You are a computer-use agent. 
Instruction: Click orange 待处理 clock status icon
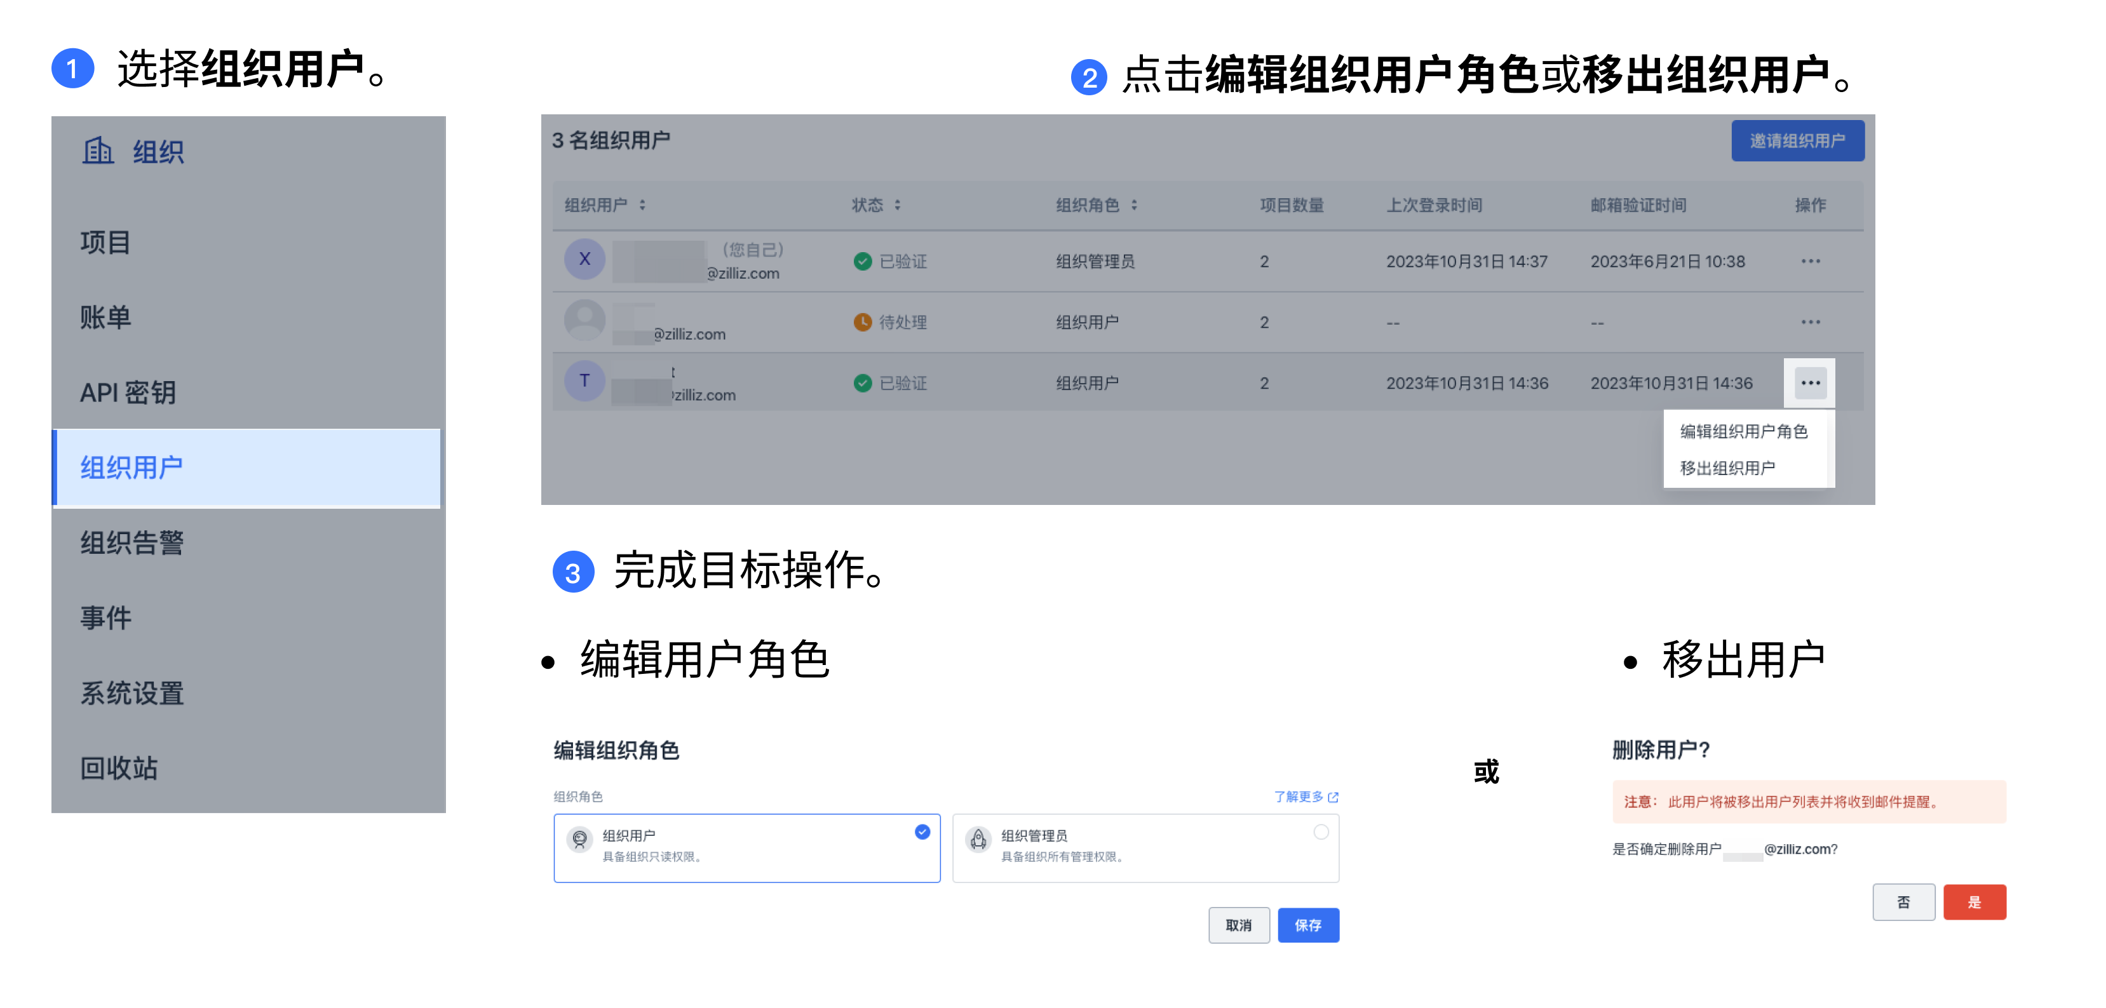(x=863, y=322)
